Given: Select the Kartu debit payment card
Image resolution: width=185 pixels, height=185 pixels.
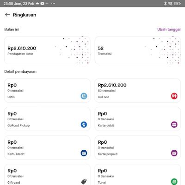Looking at the screenshot, I should pyautogui.click(x=138, y=119).
